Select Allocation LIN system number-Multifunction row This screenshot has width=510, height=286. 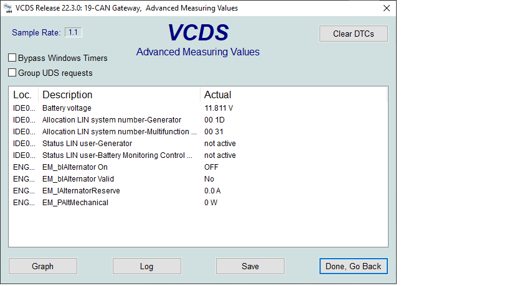tap(198, 132)
